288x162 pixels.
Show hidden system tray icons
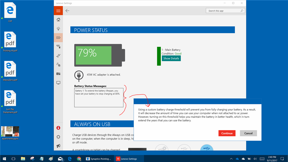[x=231, y=159]
